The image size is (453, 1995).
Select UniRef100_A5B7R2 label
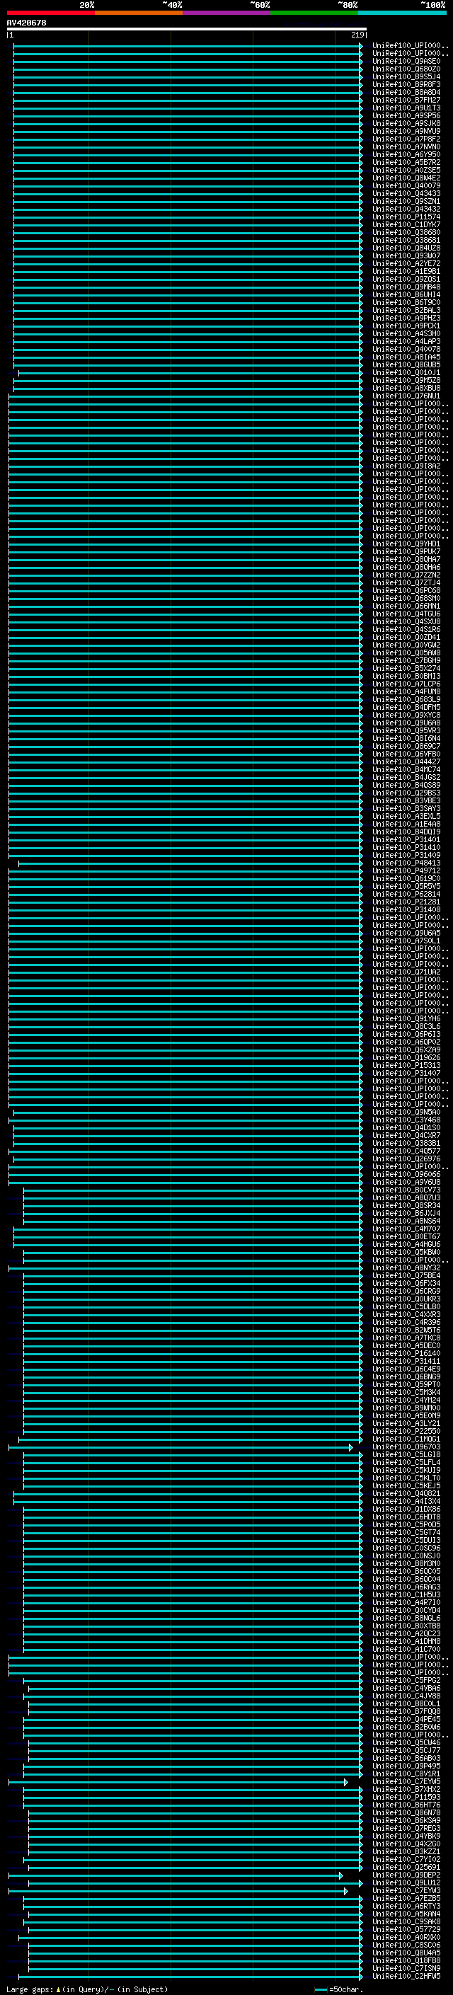406,162
